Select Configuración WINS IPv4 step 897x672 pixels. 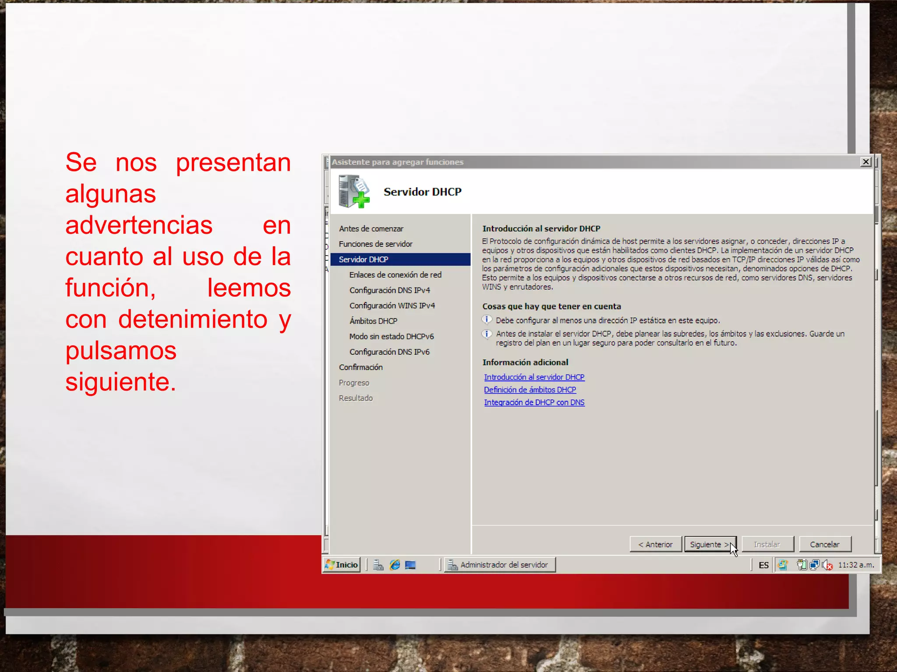392,305
